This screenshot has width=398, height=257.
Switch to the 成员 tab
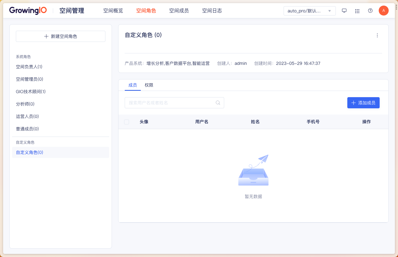(x=133, y=85)
